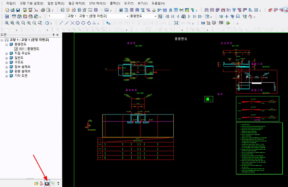
Task: Open the 일반 입력(G) menu
Action: coord(56,3)
